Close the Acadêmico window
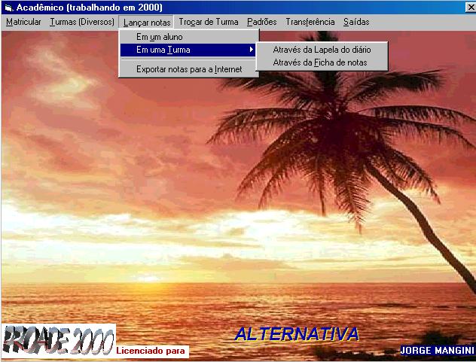This screenshot has height=362, width=476. 469,7
